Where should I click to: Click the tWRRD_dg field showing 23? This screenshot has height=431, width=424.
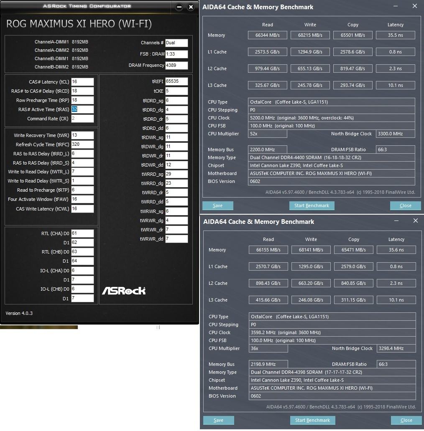(x=176, y=183)
